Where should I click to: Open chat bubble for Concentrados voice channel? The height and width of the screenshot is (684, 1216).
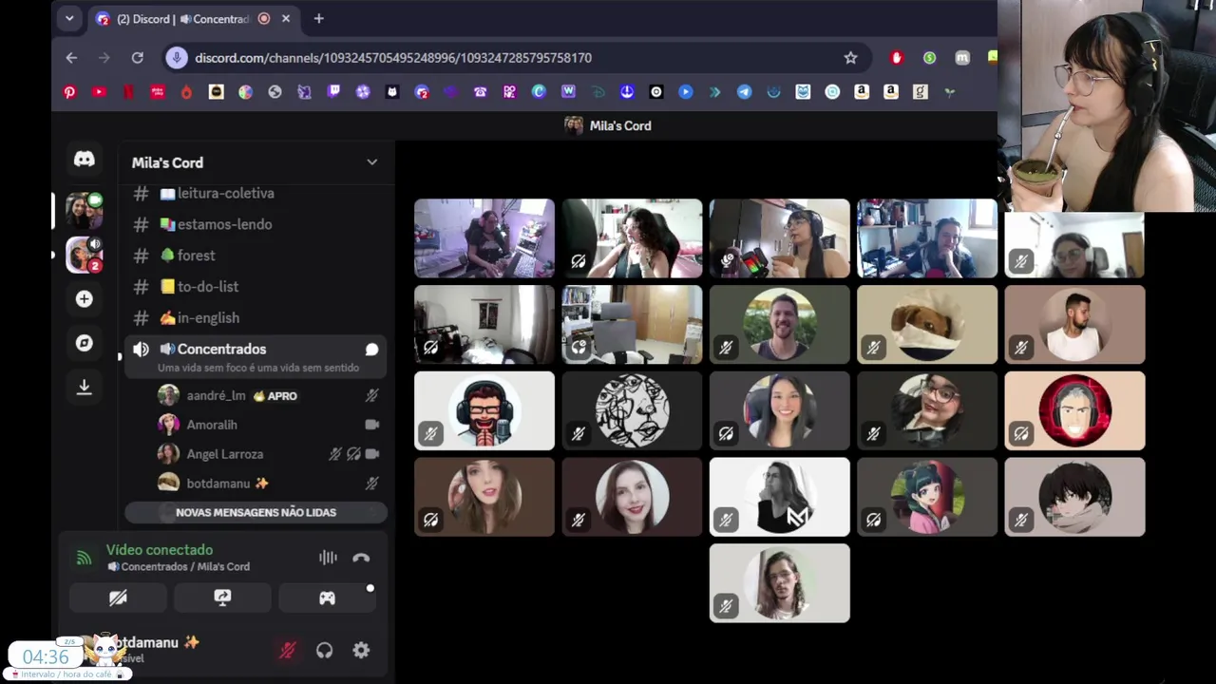[x=371, y=350]
